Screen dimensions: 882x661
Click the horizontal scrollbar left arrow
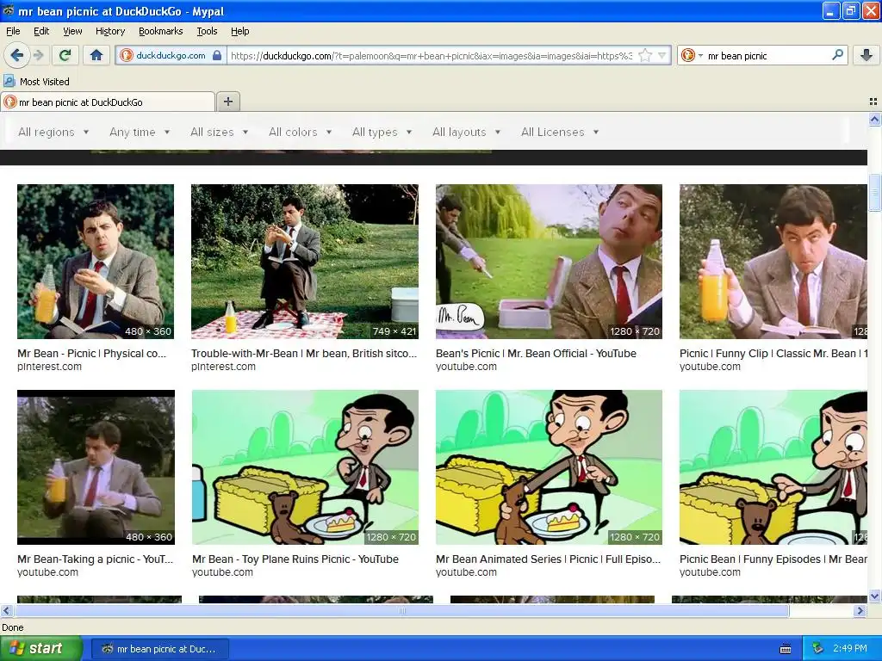[x=6, y=610]
